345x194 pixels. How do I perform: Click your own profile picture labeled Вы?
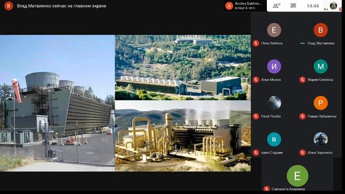[x=333, y=6]
